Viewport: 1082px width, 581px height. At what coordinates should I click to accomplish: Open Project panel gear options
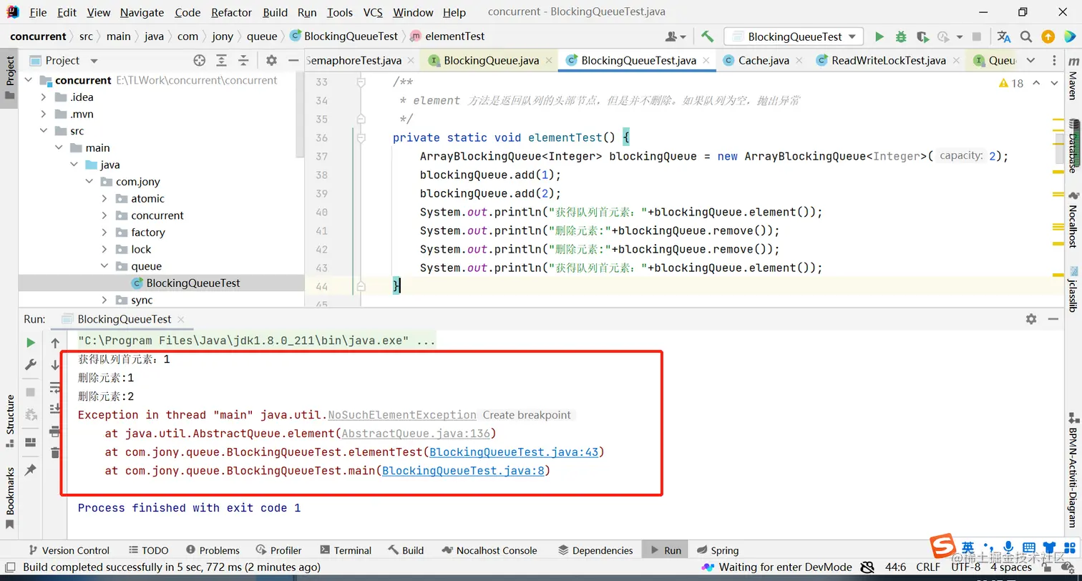point(271,61)
